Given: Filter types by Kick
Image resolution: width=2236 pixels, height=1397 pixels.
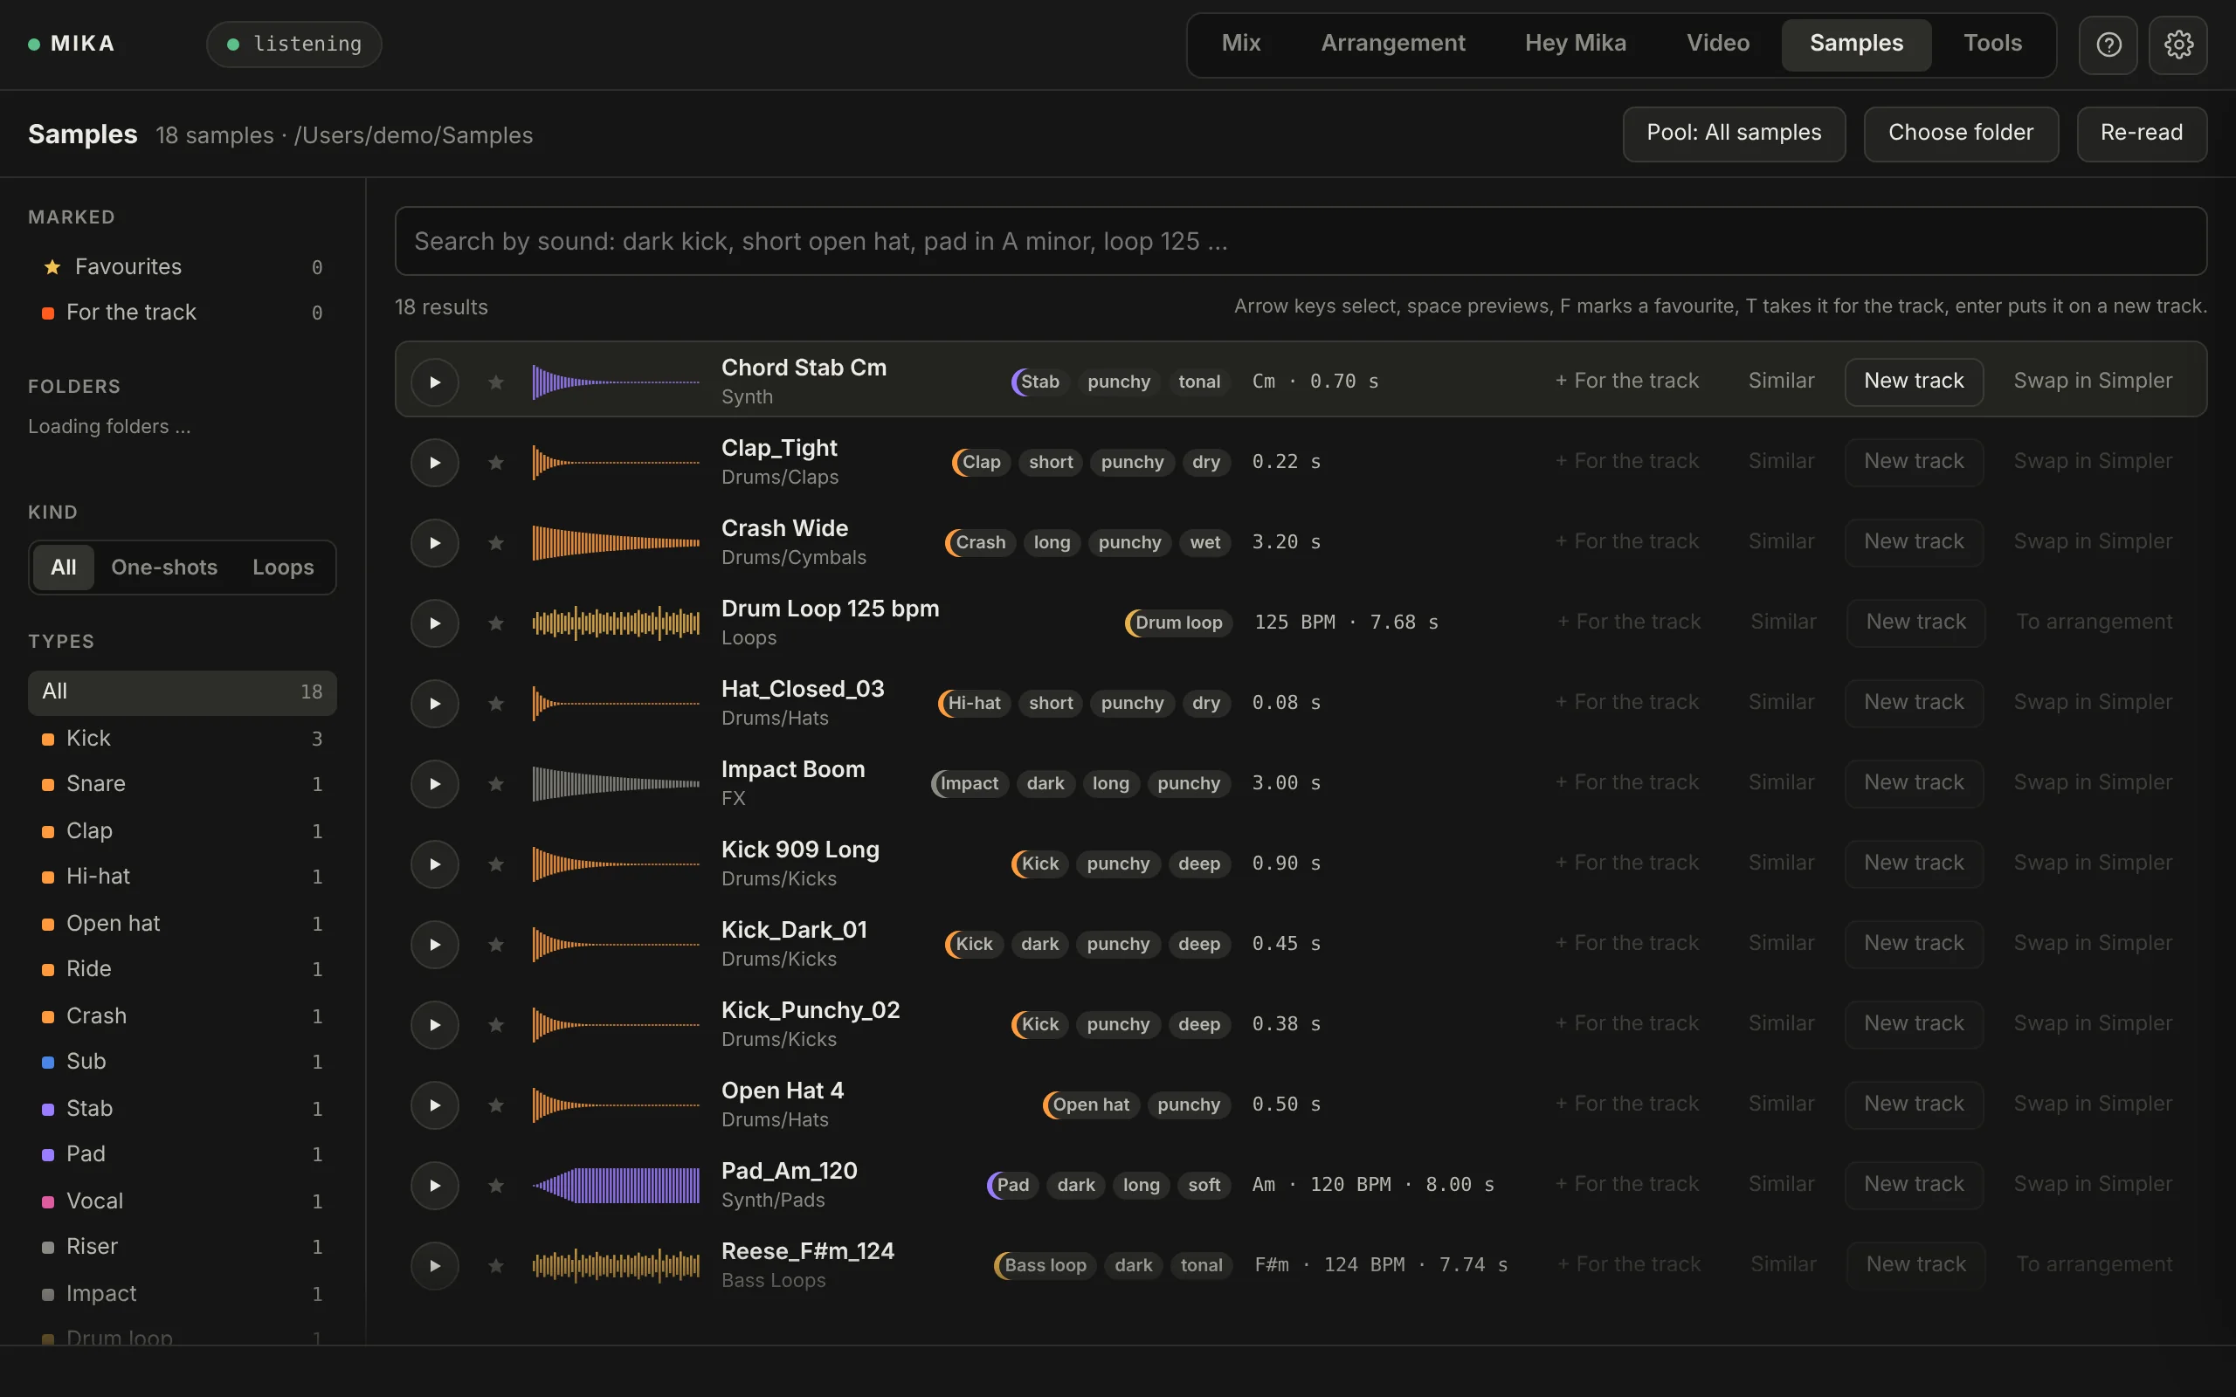Looking at the screenshot, I should tap(182, 739).
